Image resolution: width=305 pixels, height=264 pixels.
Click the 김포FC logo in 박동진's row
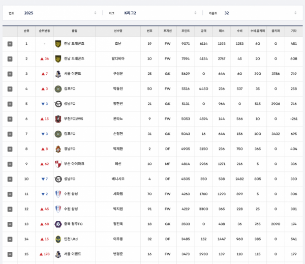click(x=58, y=89)
